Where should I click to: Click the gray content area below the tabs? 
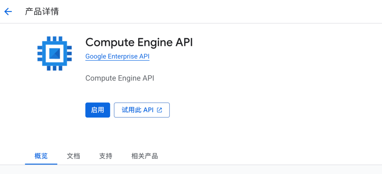coord(191,170)
